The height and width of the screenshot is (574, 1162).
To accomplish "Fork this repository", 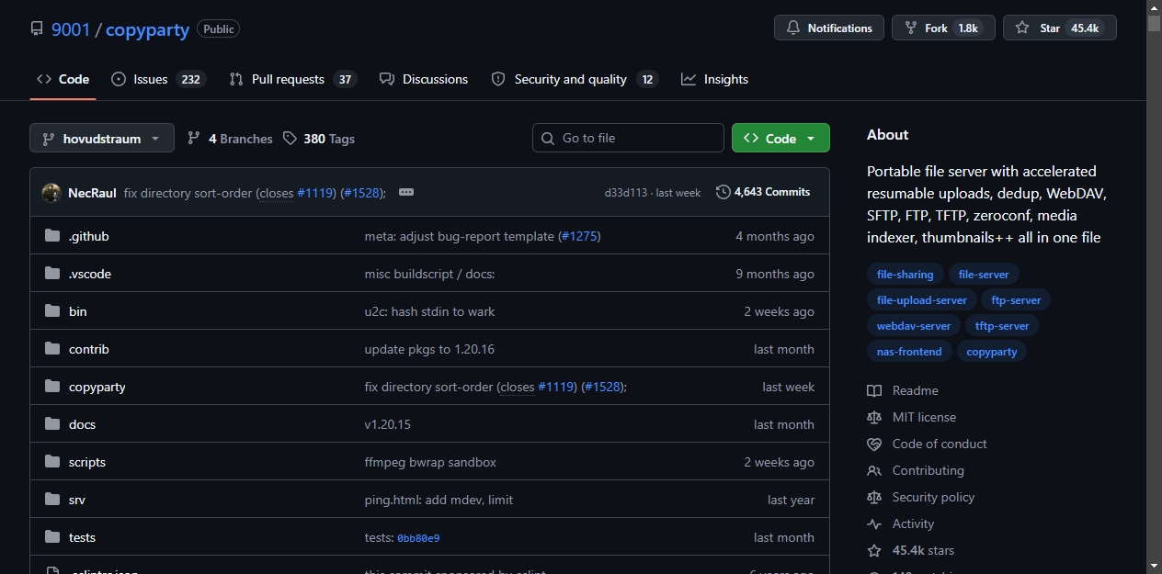I will (943, 28).
